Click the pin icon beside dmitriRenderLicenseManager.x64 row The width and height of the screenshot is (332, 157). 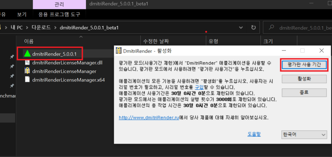pos(12,86)
